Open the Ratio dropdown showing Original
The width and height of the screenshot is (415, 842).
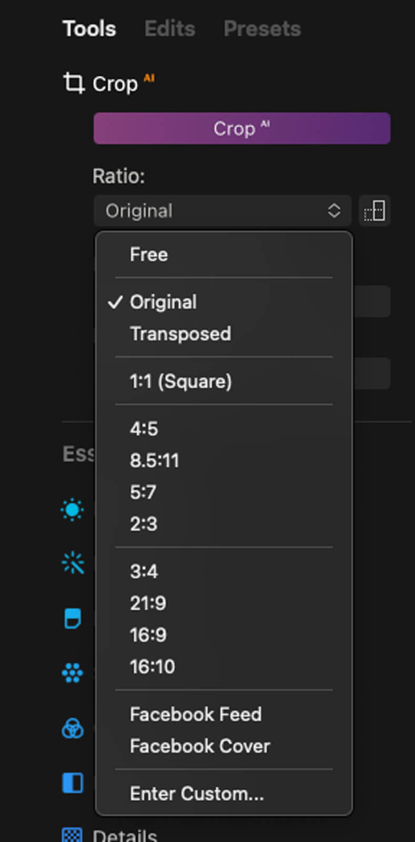[x=222, y=211]
